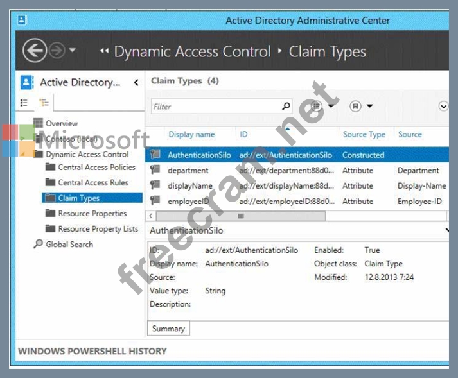Screen dimensions: 458x378
Task: Select Claim Types folder in tree
Action: pyautogui.click(x=92, y=198)
